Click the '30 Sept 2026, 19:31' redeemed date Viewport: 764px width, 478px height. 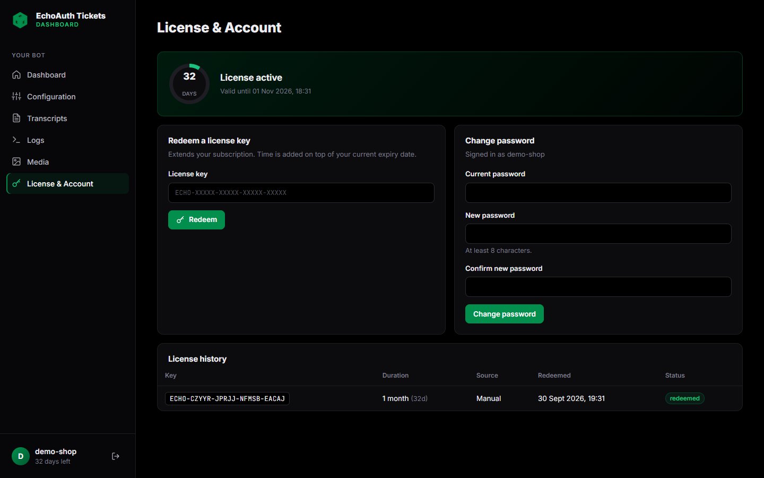tap(571, 398)
